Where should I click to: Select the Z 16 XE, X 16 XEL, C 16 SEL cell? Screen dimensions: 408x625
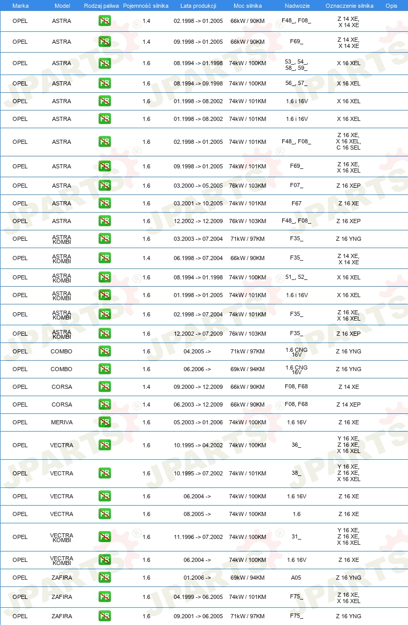[x=349, y=141]
